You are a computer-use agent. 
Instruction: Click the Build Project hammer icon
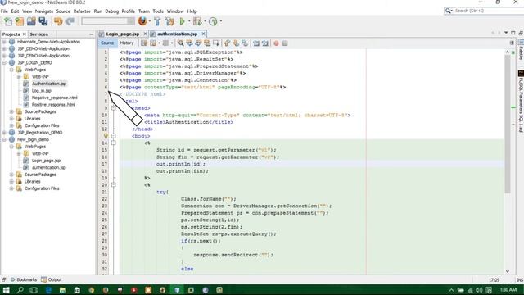pos(157,21)
